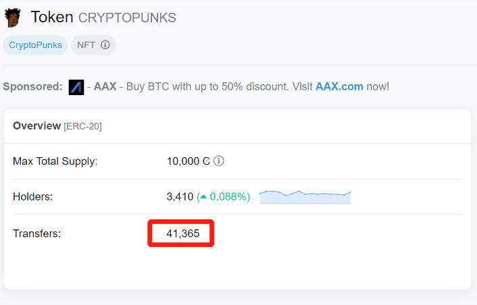Click the CryptoPunks avatar icon
The width and height of the screenshot is (477, 305).
coord(12,18)
